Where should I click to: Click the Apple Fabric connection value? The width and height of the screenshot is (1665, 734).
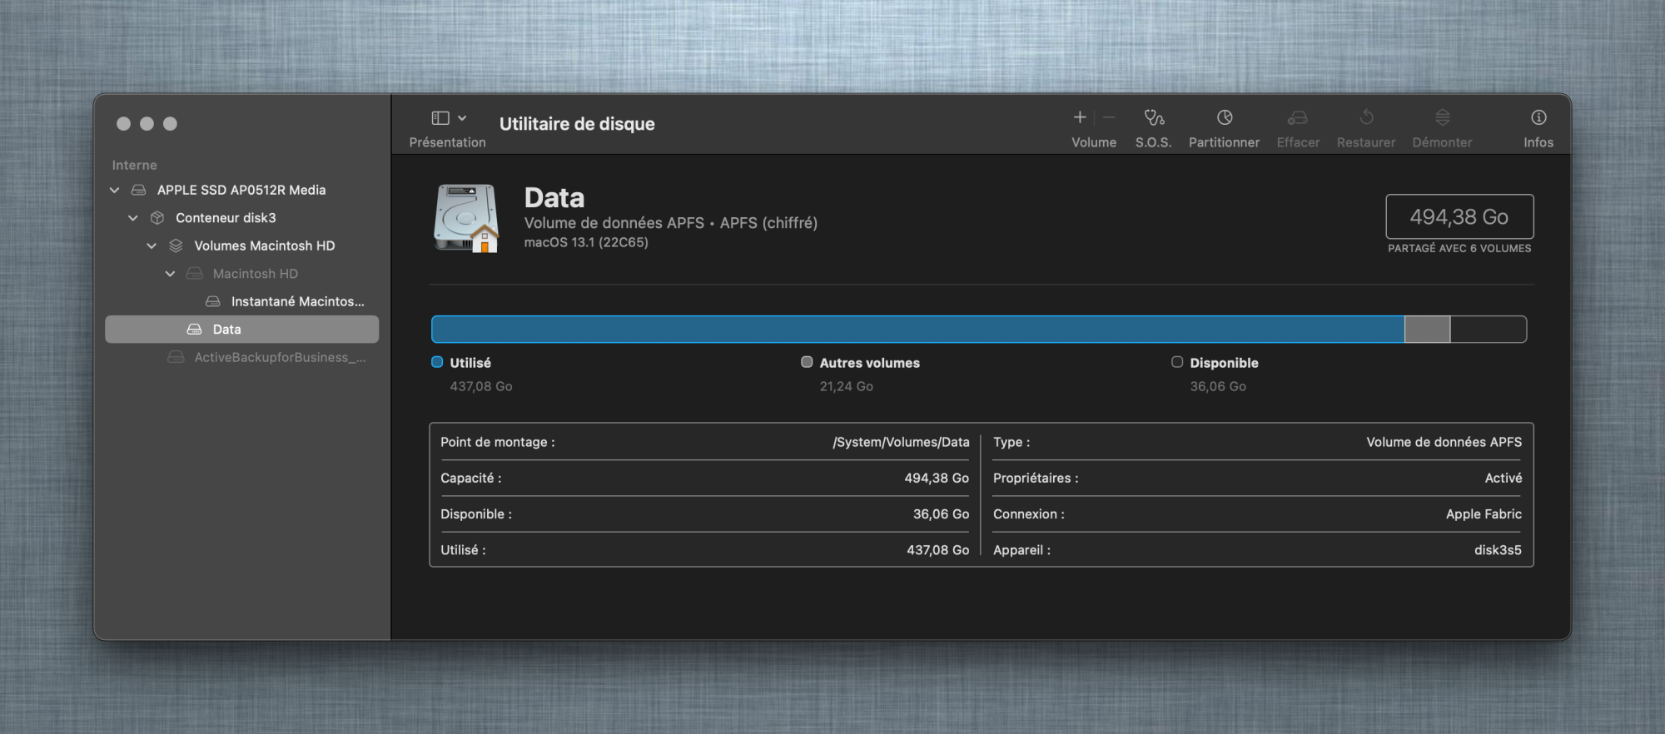[x=1484, y=514]
